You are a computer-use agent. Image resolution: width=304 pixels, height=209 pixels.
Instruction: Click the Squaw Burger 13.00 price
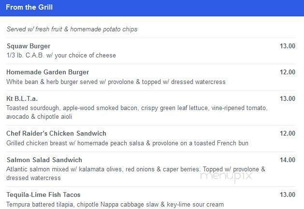point(288,46)
